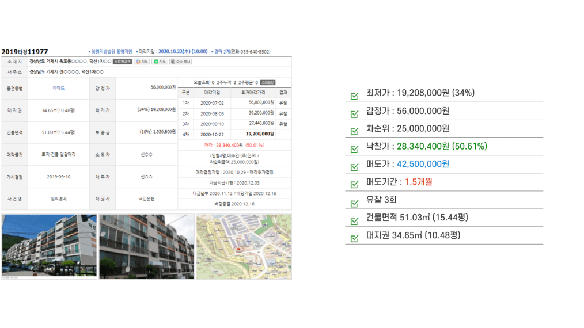The width and height of the screenshot is (584, 328).
Task: Open the 아파트 property type link
Action: [58, 87]
